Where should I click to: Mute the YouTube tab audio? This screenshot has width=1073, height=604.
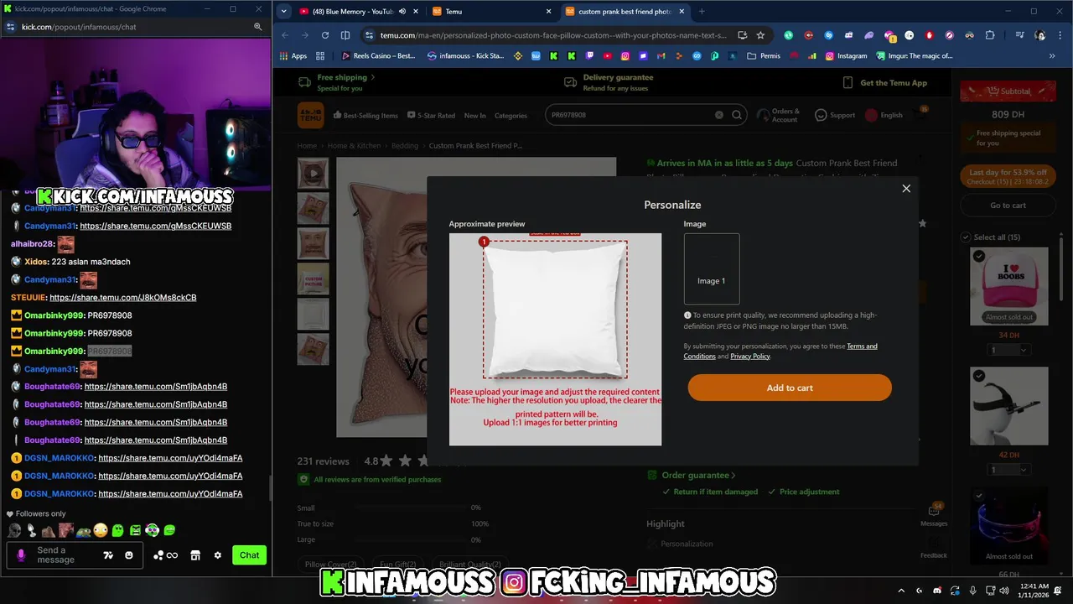[402, 12]
